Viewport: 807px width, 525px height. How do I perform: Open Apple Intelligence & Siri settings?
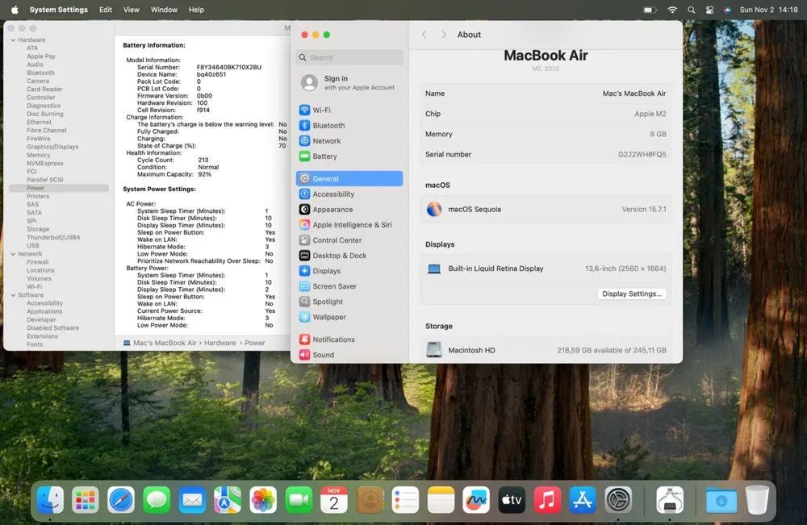tap(351, 225)
